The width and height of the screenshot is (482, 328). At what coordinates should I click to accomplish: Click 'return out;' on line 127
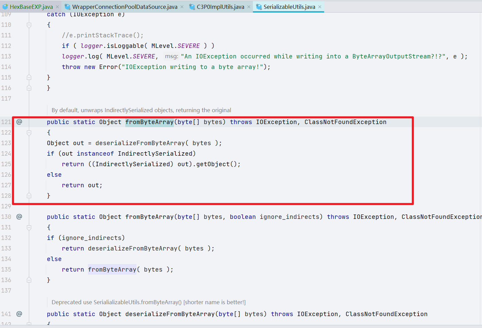(x=82, y=185)
